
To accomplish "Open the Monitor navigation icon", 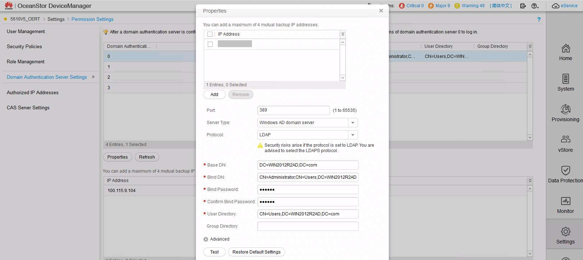I will click(565, 201).
